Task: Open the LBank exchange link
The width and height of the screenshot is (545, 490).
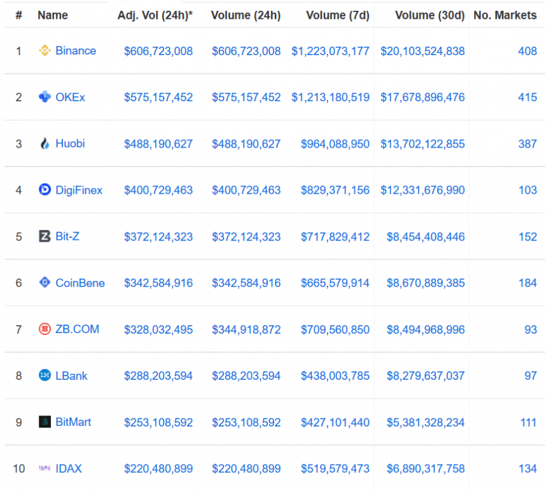Action: [71, 376]
